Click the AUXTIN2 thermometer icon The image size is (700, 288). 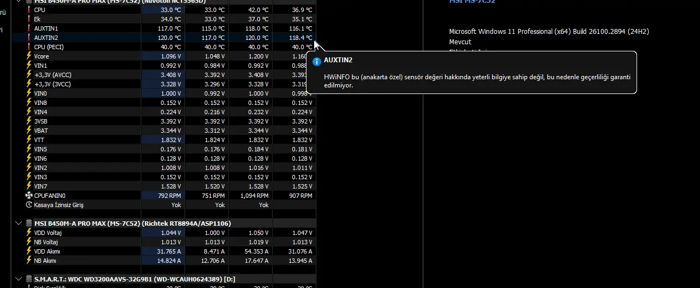coord(29,38)
